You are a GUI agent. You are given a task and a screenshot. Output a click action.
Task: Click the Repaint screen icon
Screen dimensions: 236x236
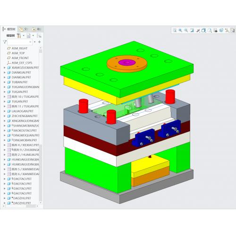pyautogui.click(x=192, y=30)
